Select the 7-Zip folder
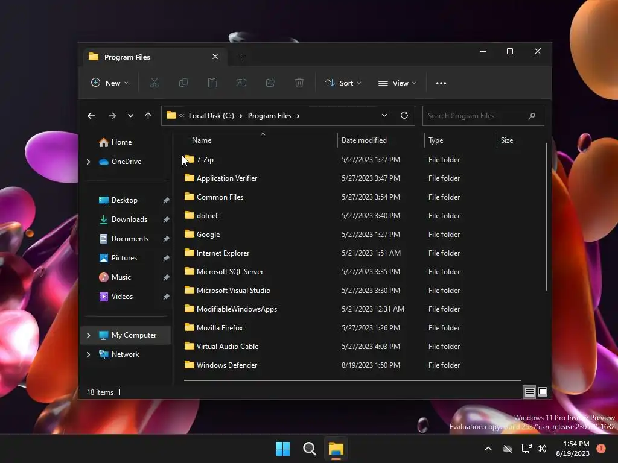Viewport: 618px width, 463px height. coord(352,160)
